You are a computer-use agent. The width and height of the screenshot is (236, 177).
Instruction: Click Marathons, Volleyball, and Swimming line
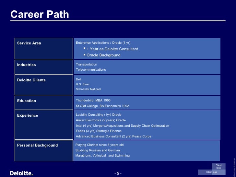(x=102, y=156)
